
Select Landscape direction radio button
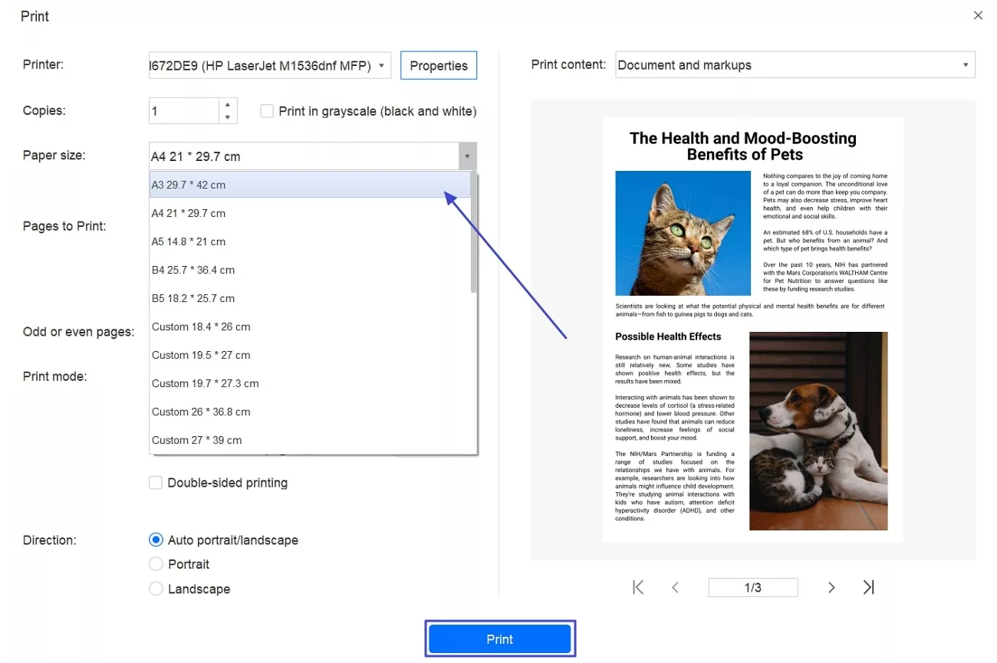[156, 589]
